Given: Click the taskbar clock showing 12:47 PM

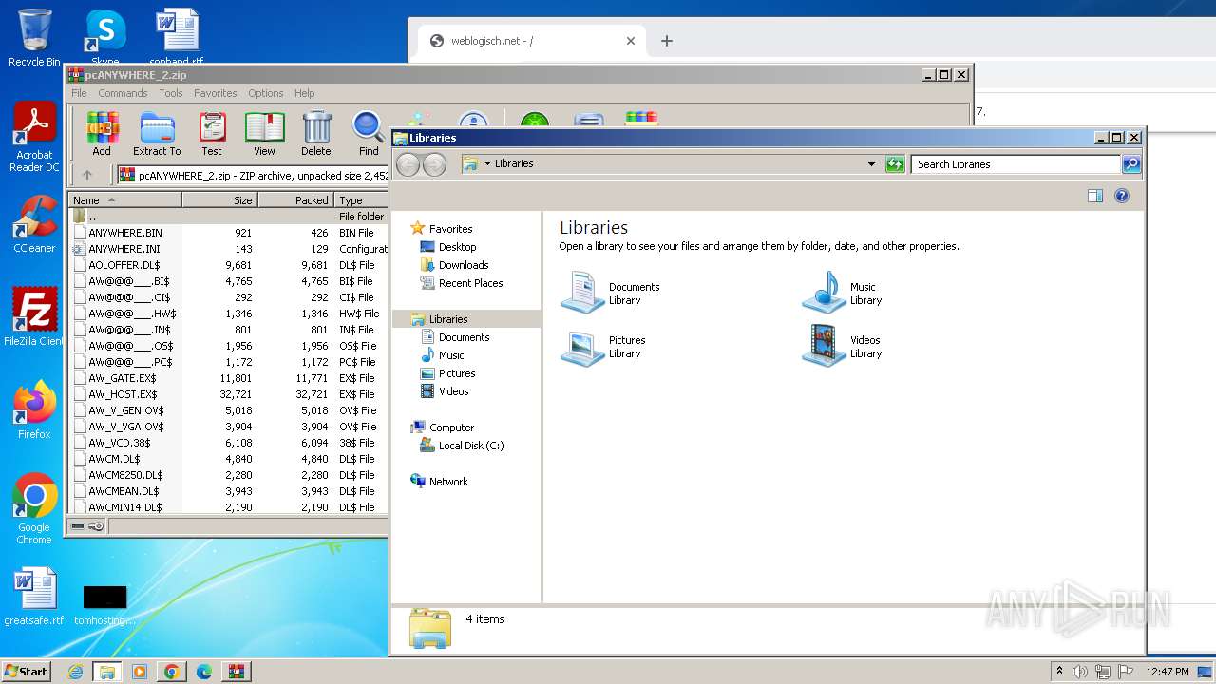Looking at the screenshot, I should pyautogui.click(x=1168, y=672).
